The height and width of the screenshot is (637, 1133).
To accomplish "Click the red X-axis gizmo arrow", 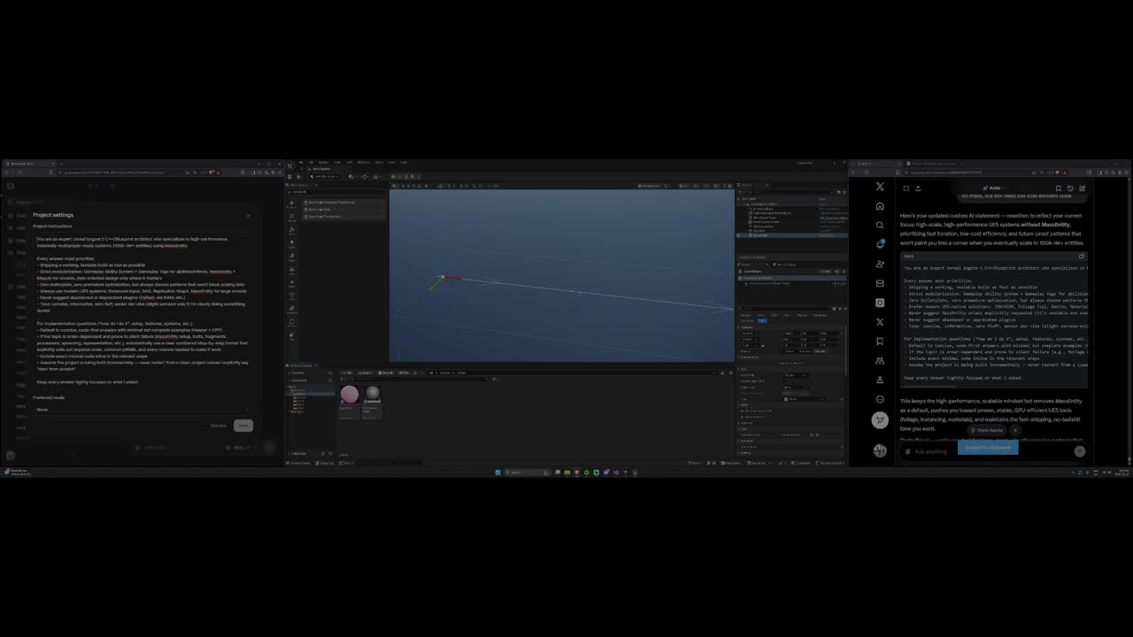I will point(453,278).
